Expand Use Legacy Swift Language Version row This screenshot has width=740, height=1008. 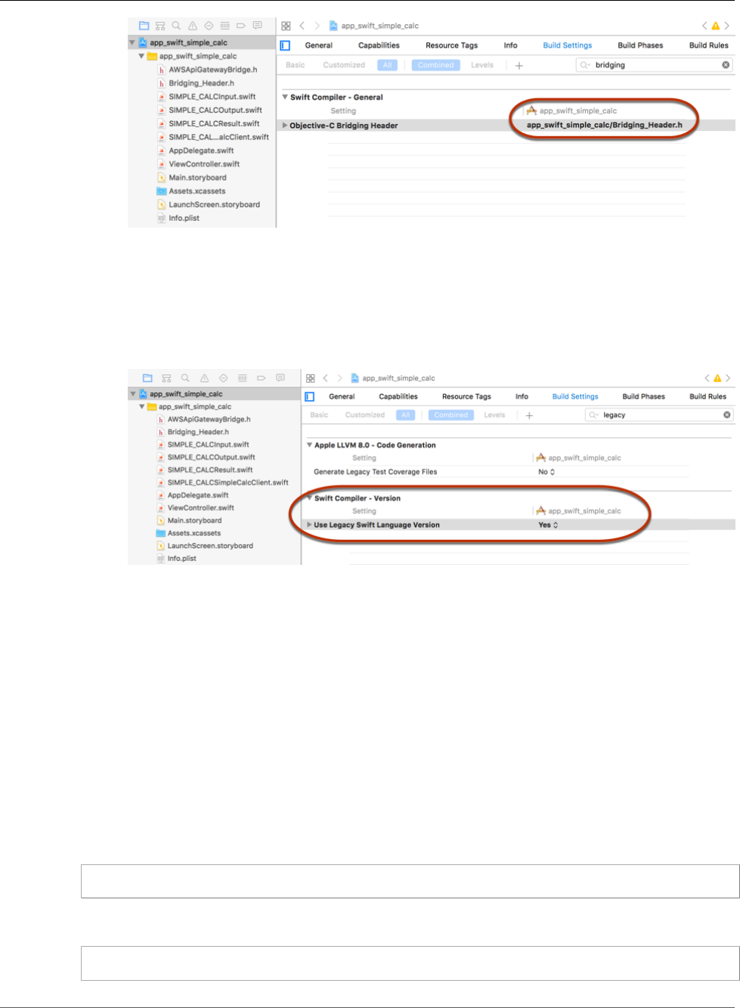click(x=309, y=525)
